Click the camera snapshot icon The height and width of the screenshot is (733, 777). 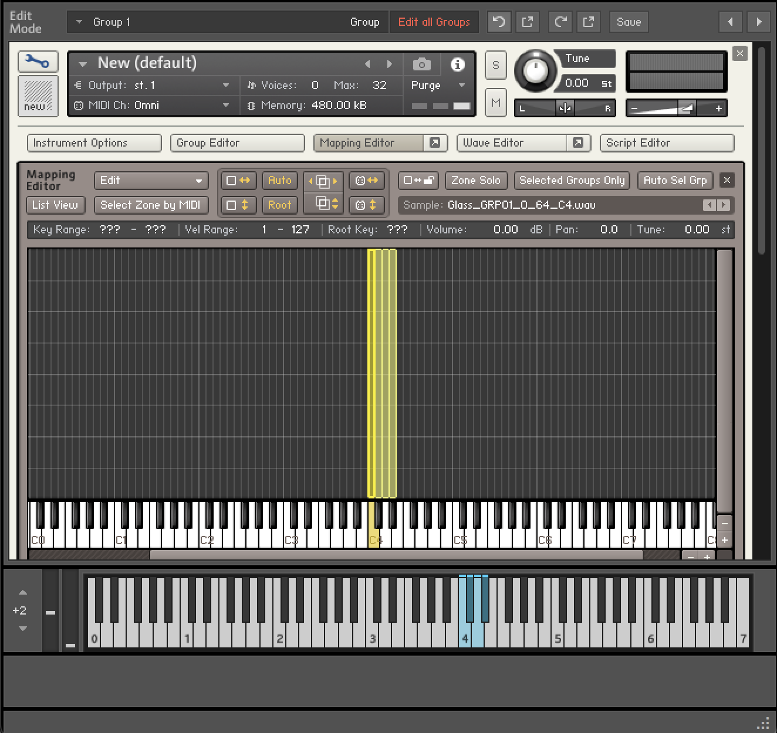pyautogui.click(x=421, y=64)
